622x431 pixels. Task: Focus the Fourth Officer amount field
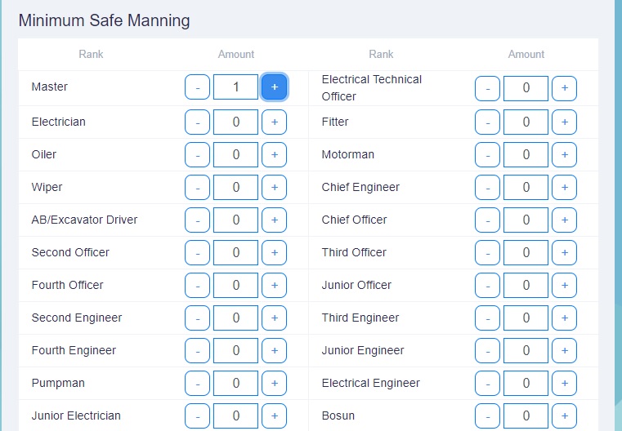(x=235, y=285)
